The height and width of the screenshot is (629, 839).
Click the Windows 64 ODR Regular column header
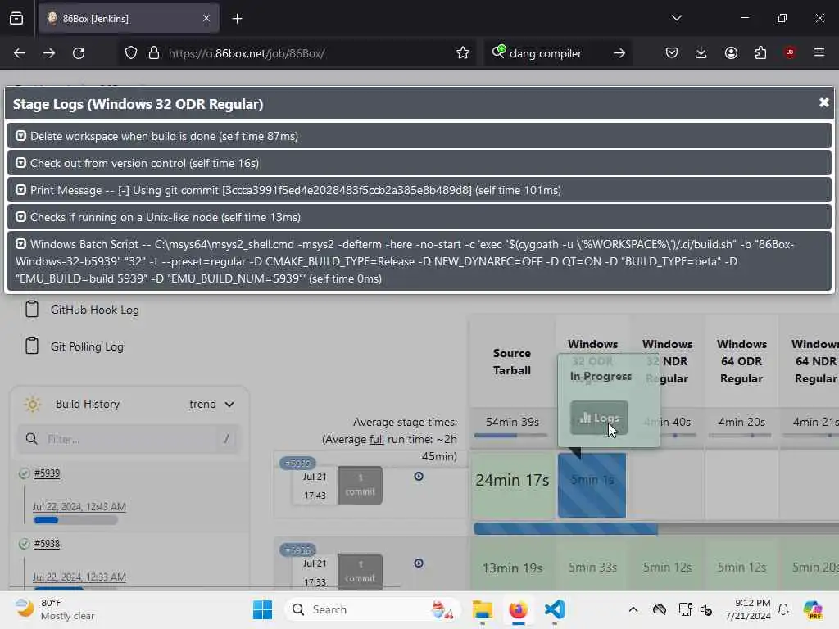pyautogui.click(x=741, y=361)
